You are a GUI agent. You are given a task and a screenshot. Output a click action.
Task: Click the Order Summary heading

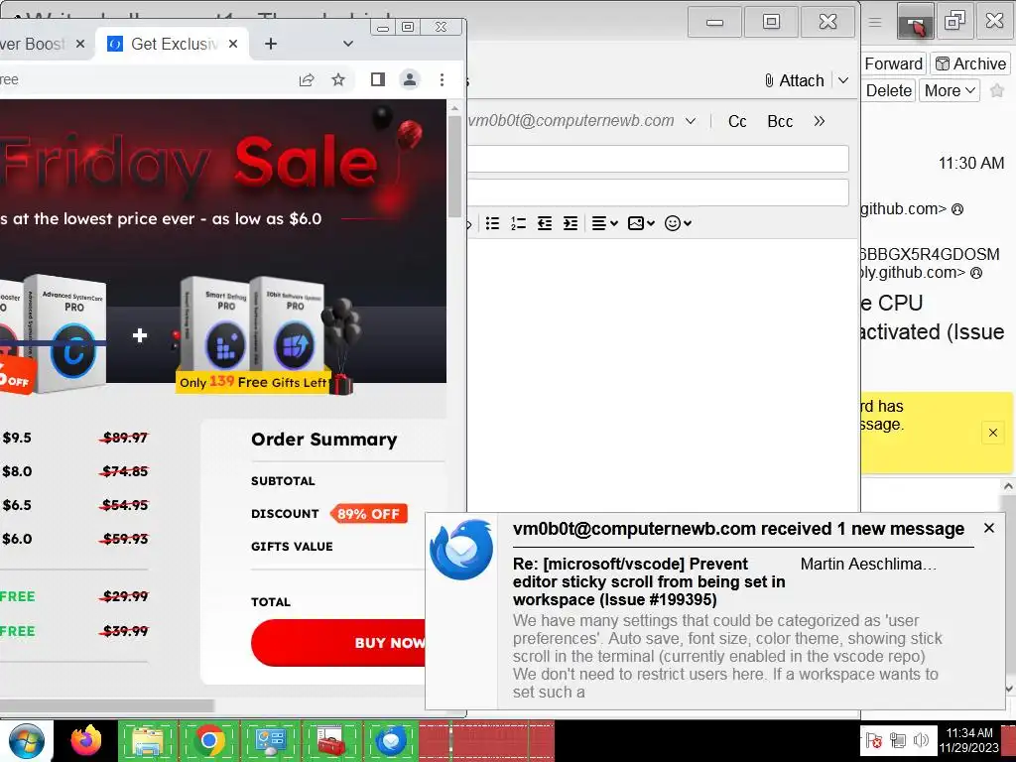click(324, 440)
